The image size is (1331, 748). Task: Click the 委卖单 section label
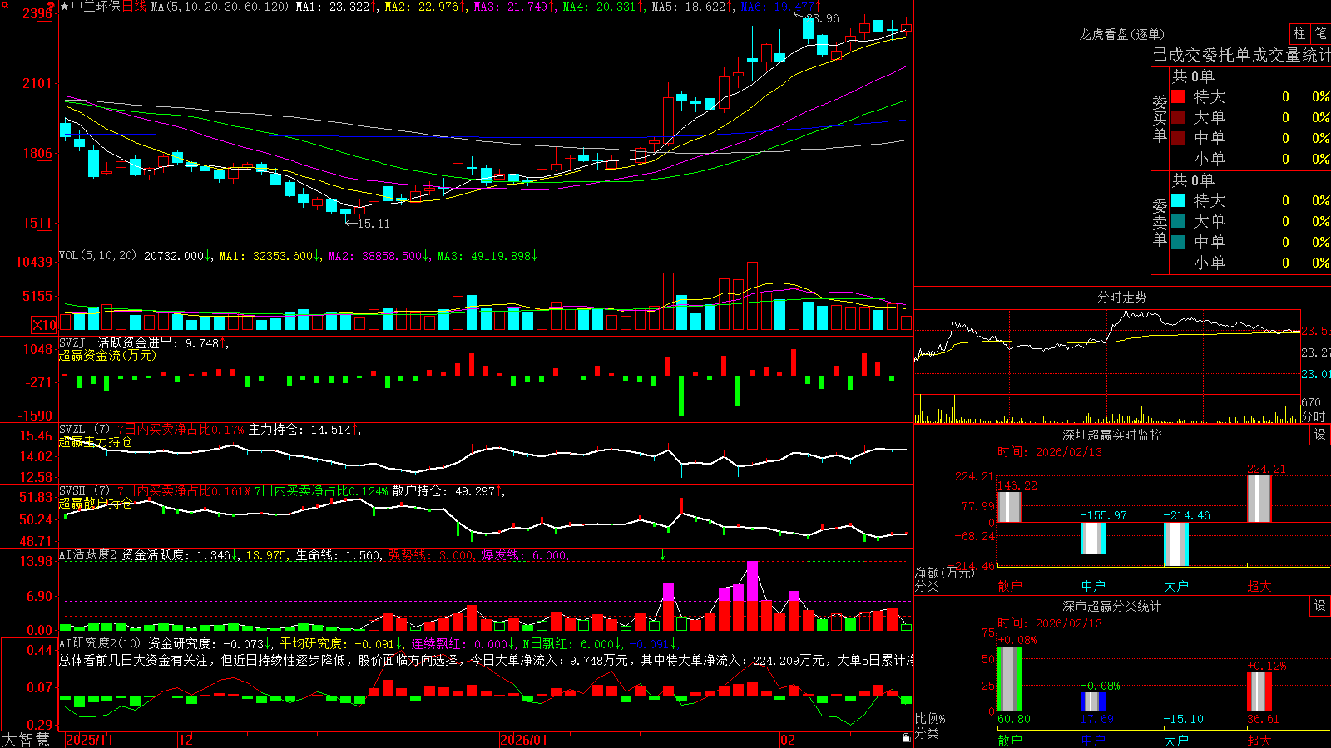pos(1160,222)
